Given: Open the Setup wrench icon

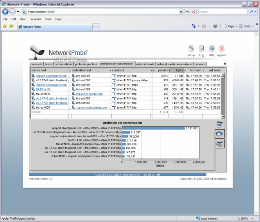Looking at the screenshot, I should point(191,48).
